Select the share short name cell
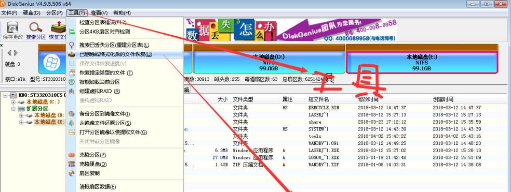This screenshot has height=192, width=511. tap(315, 122)
